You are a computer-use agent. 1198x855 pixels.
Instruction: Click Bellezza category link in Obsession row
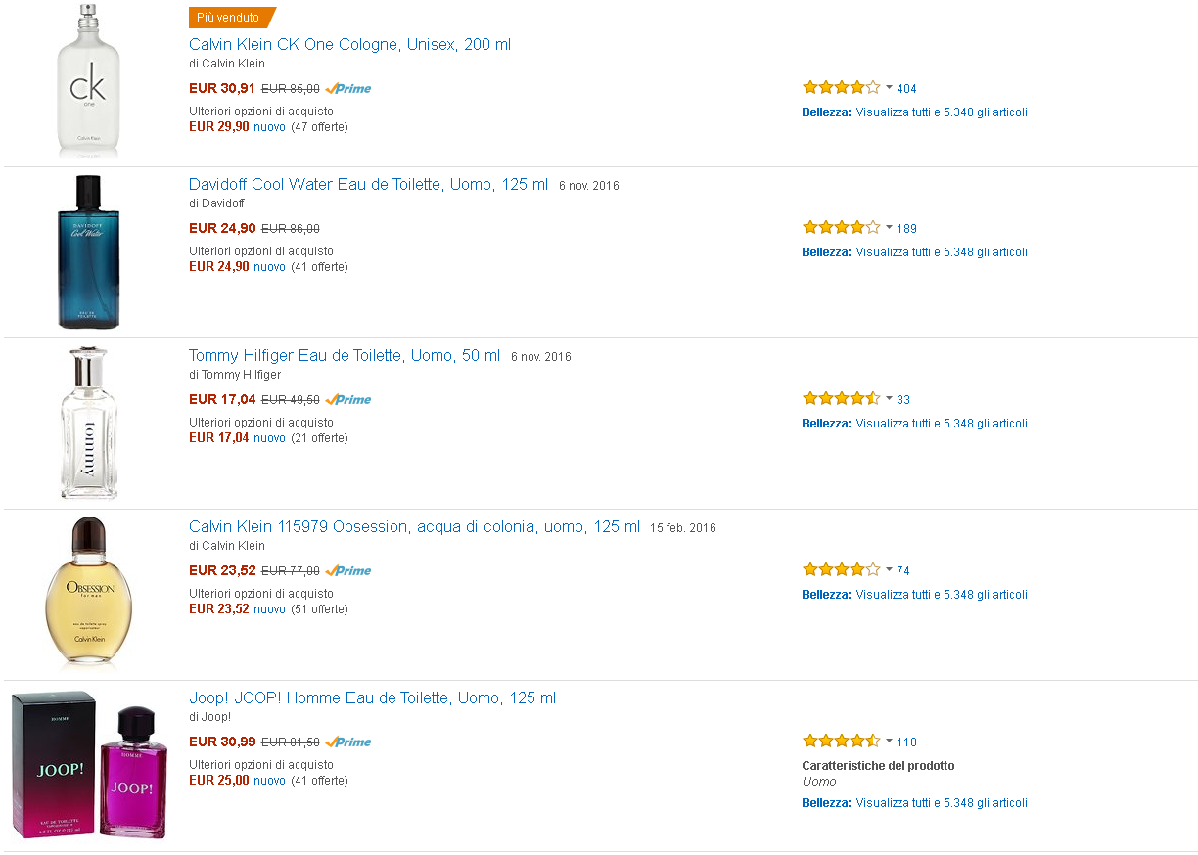click(826, 595)
